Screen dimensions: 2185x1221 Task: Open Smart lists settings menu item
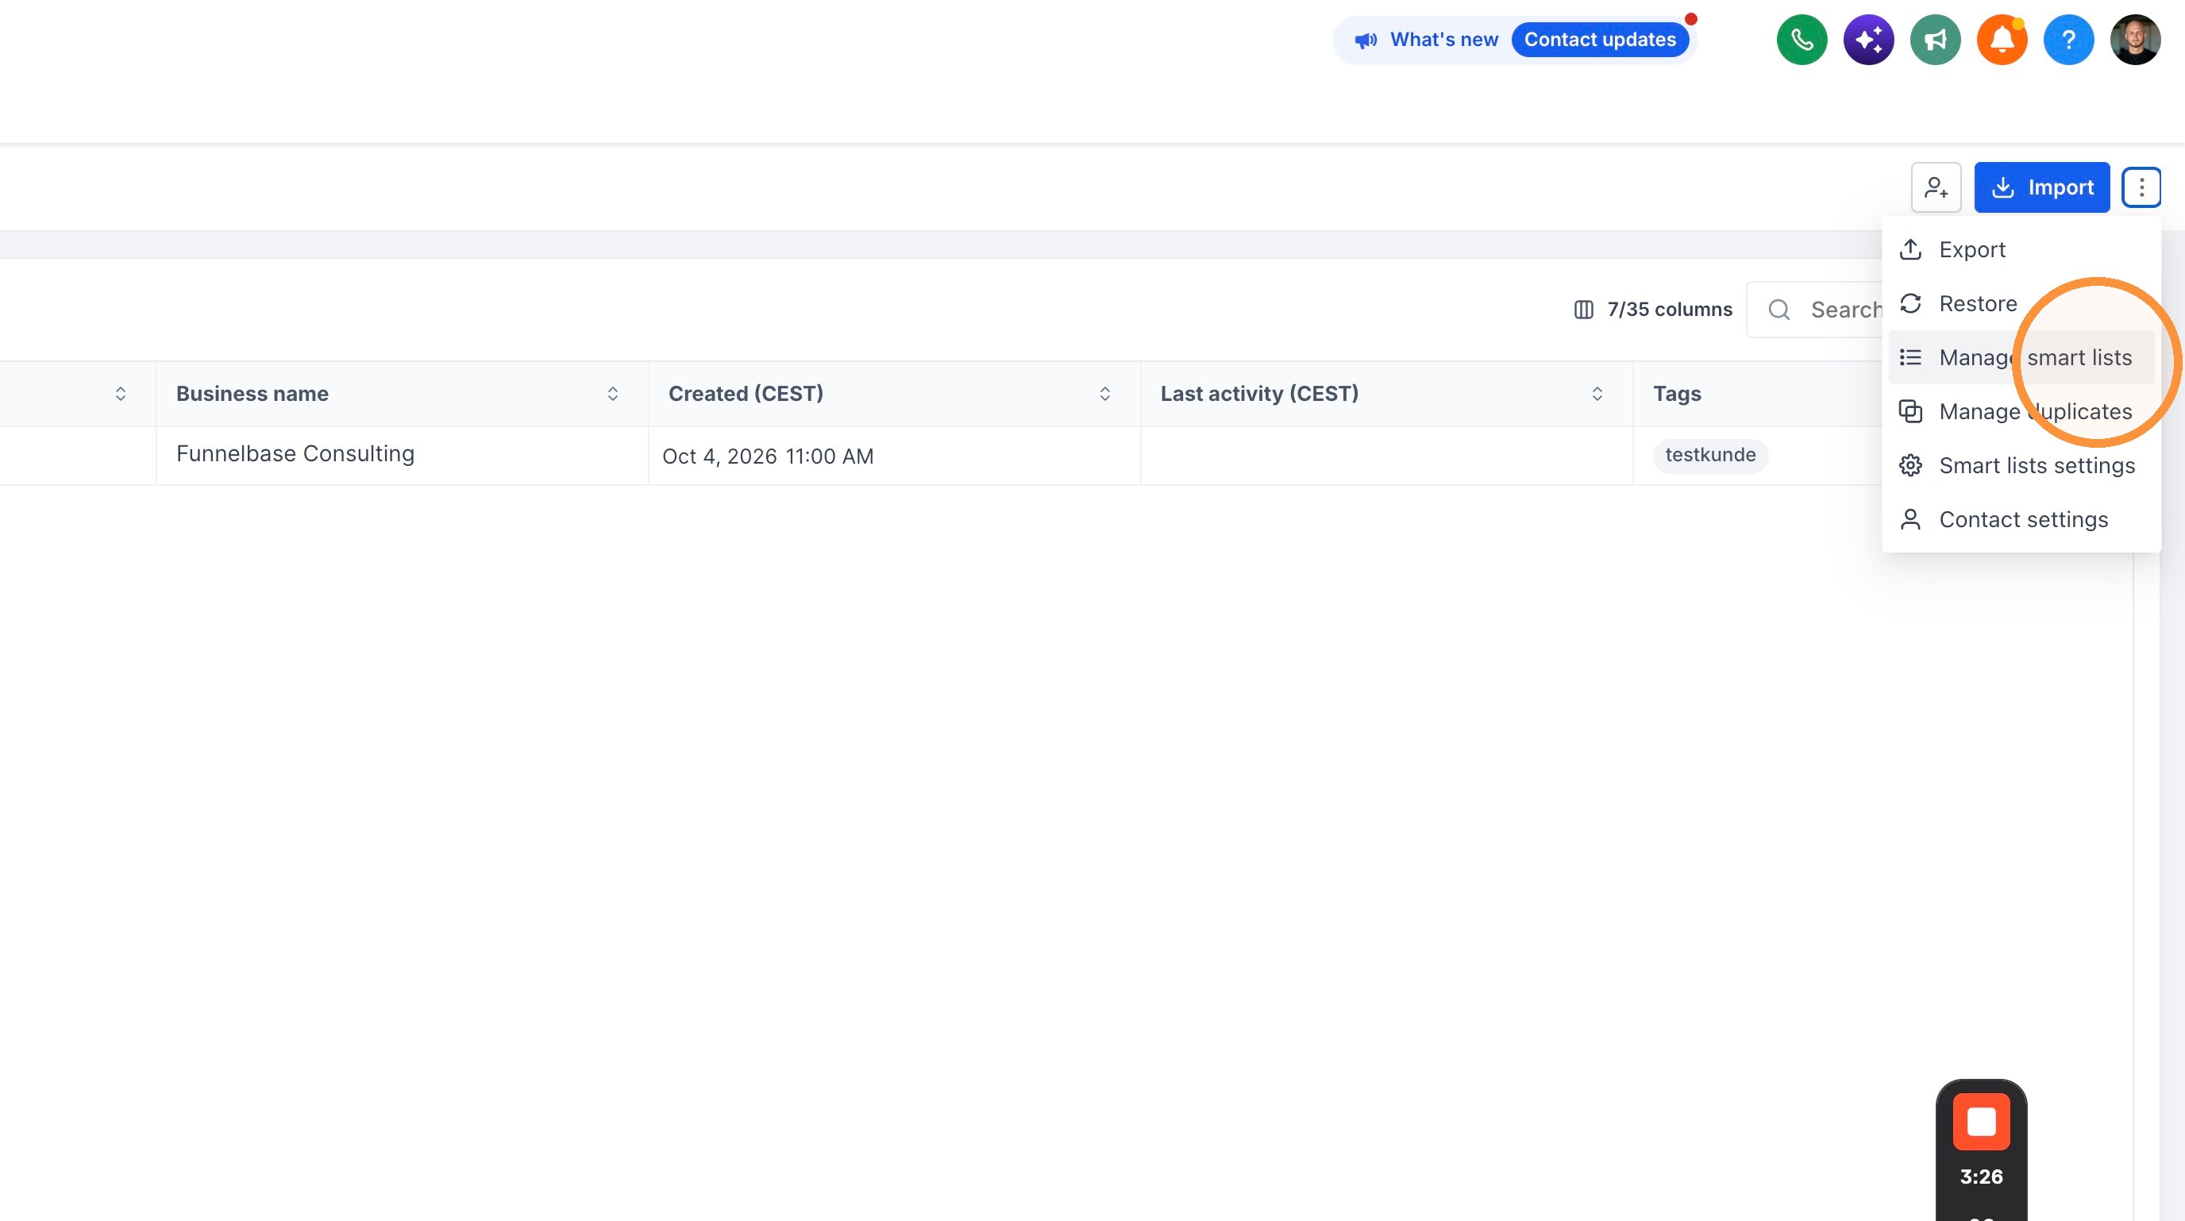click(x=2021, y=465)
